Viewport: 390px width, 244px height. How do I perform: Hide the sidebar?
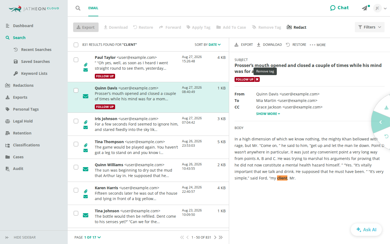[x=21, y=237]
